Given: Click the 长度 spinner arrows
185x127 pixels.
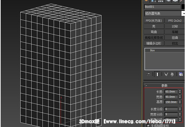Looking at the screenshot, I should tap(180, 92).
